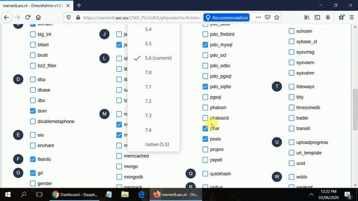
Task: Click the page vertical scrollbar thumb
Action: coord(355,109)
